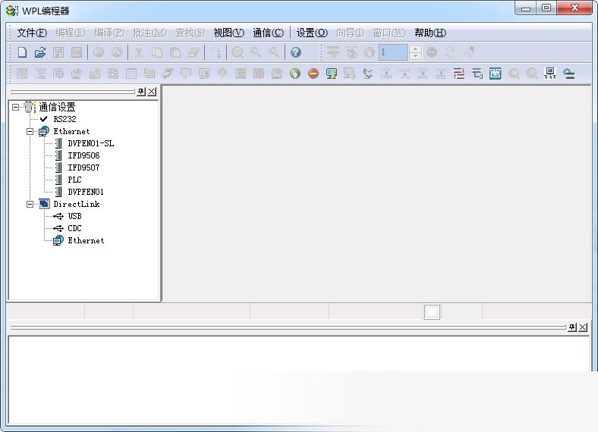Minimize the WPL编程器 window

tap(527, 8)
